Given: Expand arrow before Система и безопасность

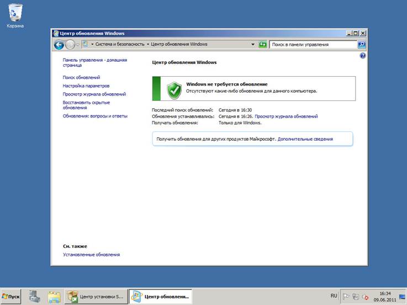Looking at the screenshot, I should point(92,44).
